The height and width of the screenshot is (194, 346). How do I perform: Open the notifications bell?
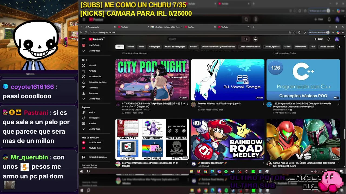coord(329,39)
